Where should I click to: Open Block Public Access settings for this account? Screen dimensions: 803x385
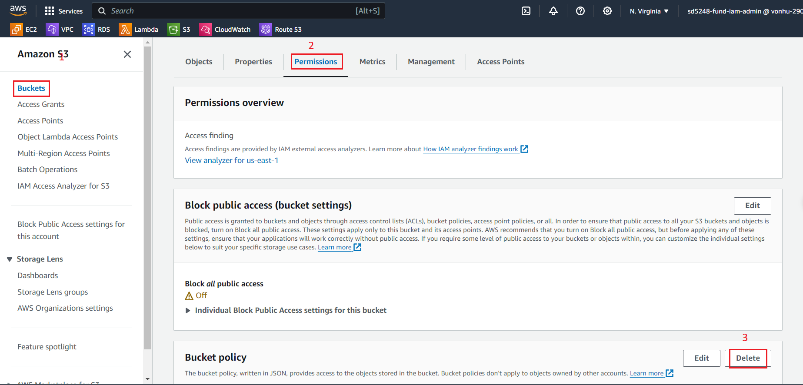tap(71, 230)
